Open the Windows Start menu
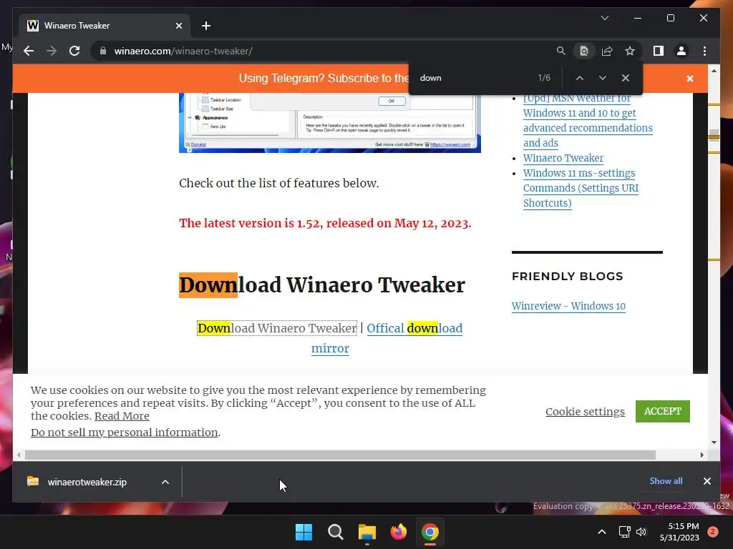733x549 pixels. click(x=304, y=532)
